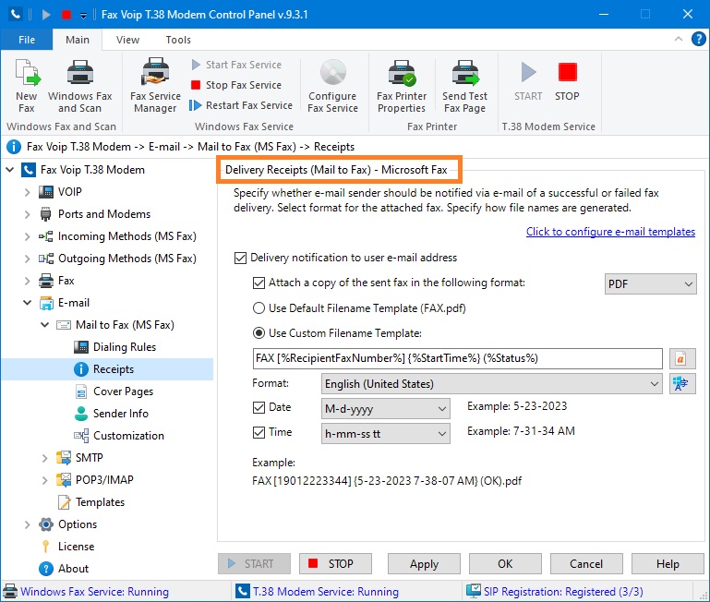This screenshot has width=710, height=602.
Task: Click Windows Fax Service: Running status
Action: [86, 592]
